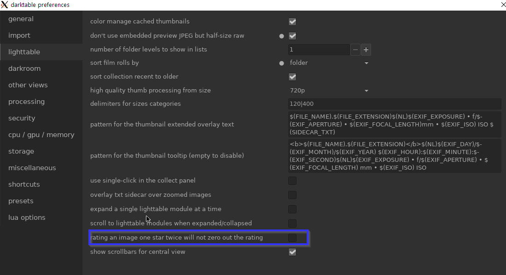Disable the embedded preview JPEG option

click(x=292, y=35)
